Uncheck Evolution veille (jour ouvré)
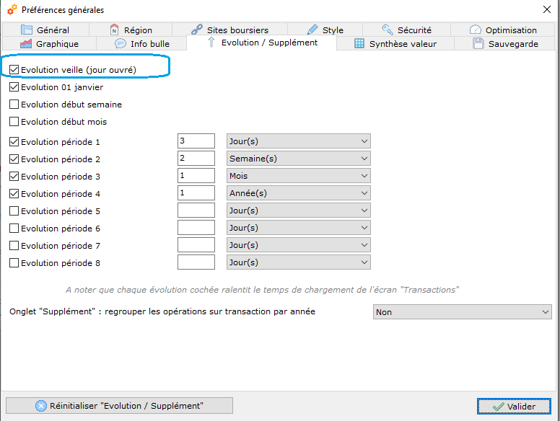This screenshot has width=560, height=421. (14, 70)
